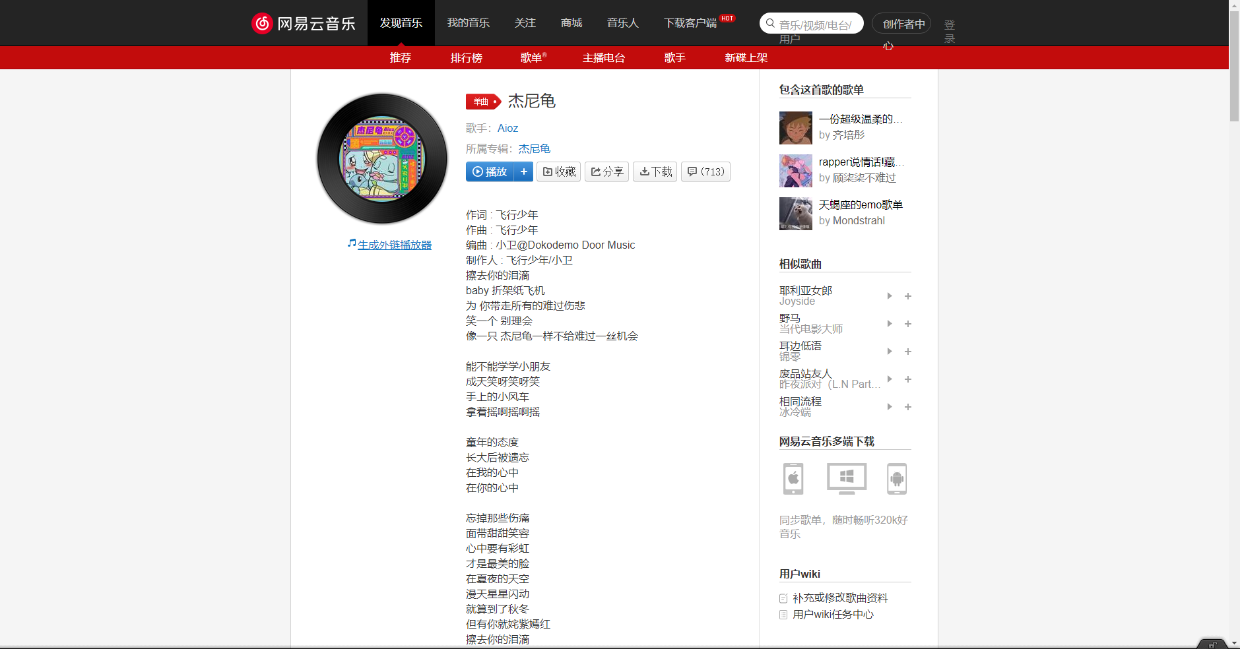Click the NetEase Cloud Music logo
The image size is (1240, 649).
click(x=304, y=22)
